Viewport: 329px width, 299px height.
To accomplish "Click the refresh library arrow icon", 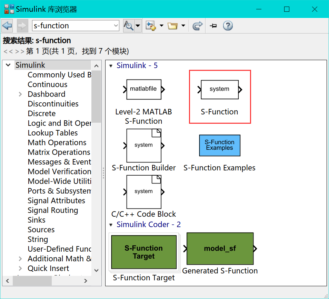I will [197, 26].
